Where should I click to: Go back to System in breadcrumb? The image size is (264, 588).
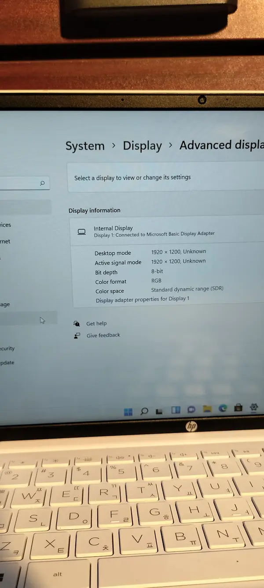(x=85, y=146)
